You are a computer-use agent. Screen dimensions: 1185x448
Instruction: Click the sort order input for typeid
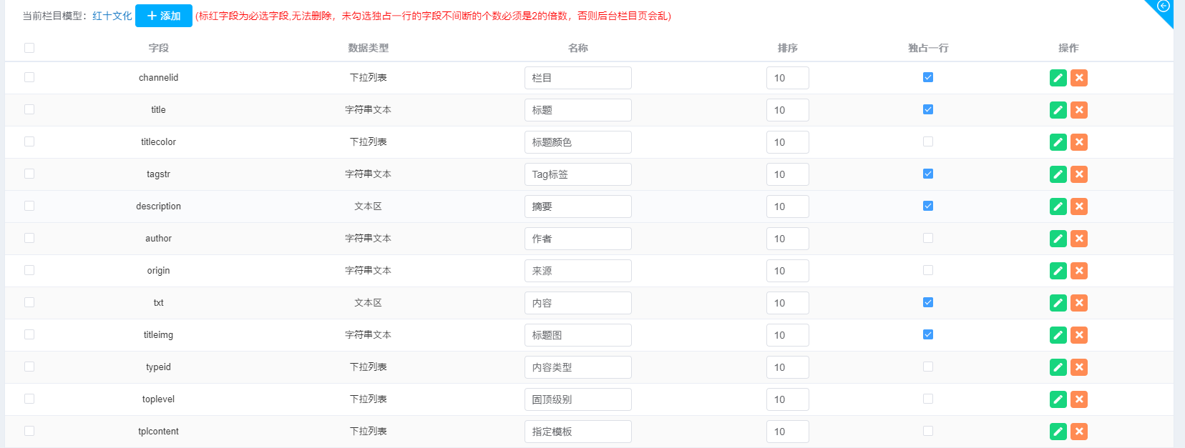788,367
